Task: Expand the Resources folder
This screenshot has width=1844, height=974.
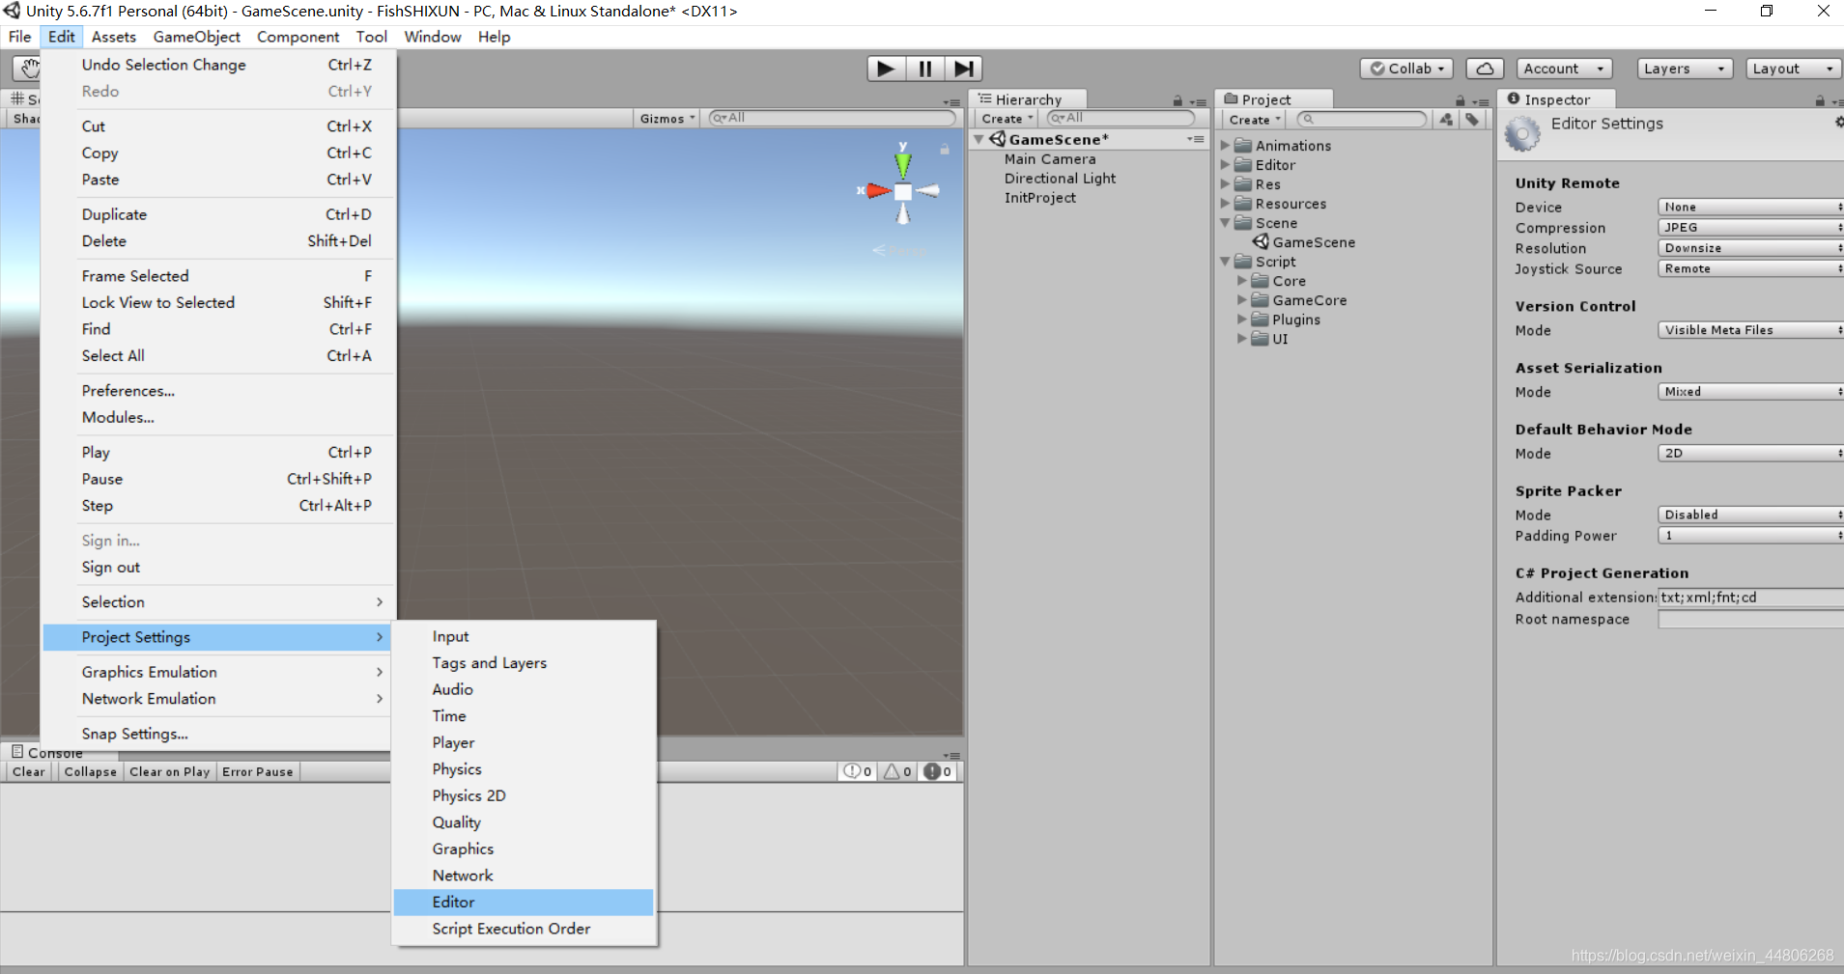Action: pos(1225,203)
